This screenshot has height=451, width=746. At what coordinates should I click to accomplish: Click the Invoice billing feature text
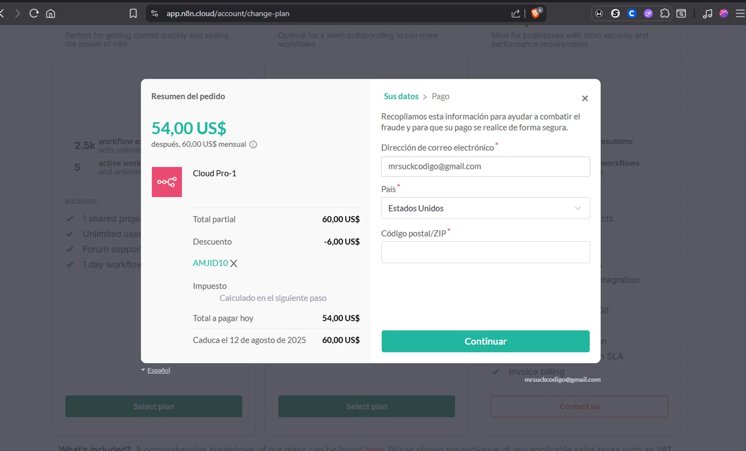click(x=537, y=372)
